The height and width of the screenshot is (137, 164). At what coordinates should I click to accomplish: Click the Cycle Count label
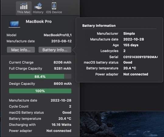pyautogui.click(x=19, y=107)
